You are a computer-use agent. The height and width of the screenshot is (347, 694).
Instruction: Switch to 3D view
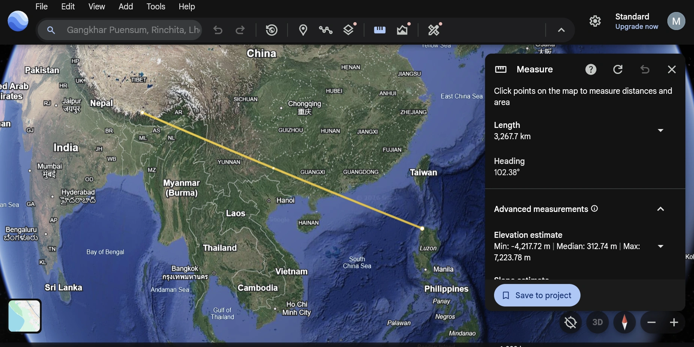coord(598,322)
